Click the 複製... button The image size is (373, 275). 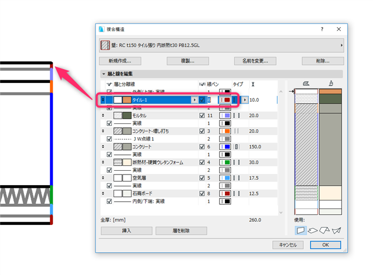(188, 61)
